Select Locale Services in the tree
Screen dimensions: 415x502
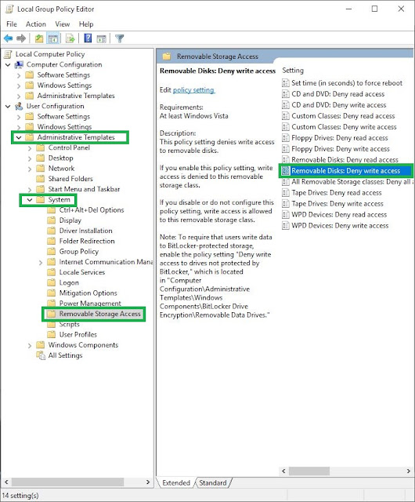coord(82,272)
